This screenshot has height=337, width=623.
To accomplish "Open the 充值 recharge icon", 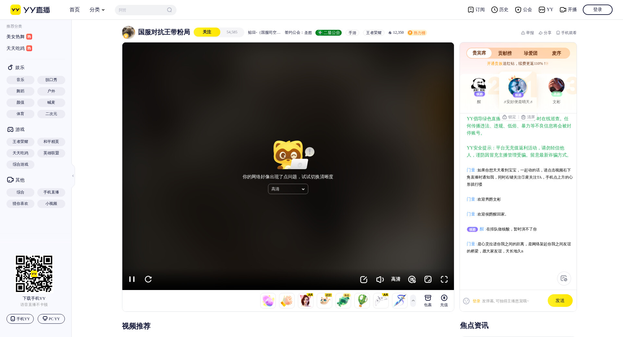I will pyautogui.click(x=444, y=301).
